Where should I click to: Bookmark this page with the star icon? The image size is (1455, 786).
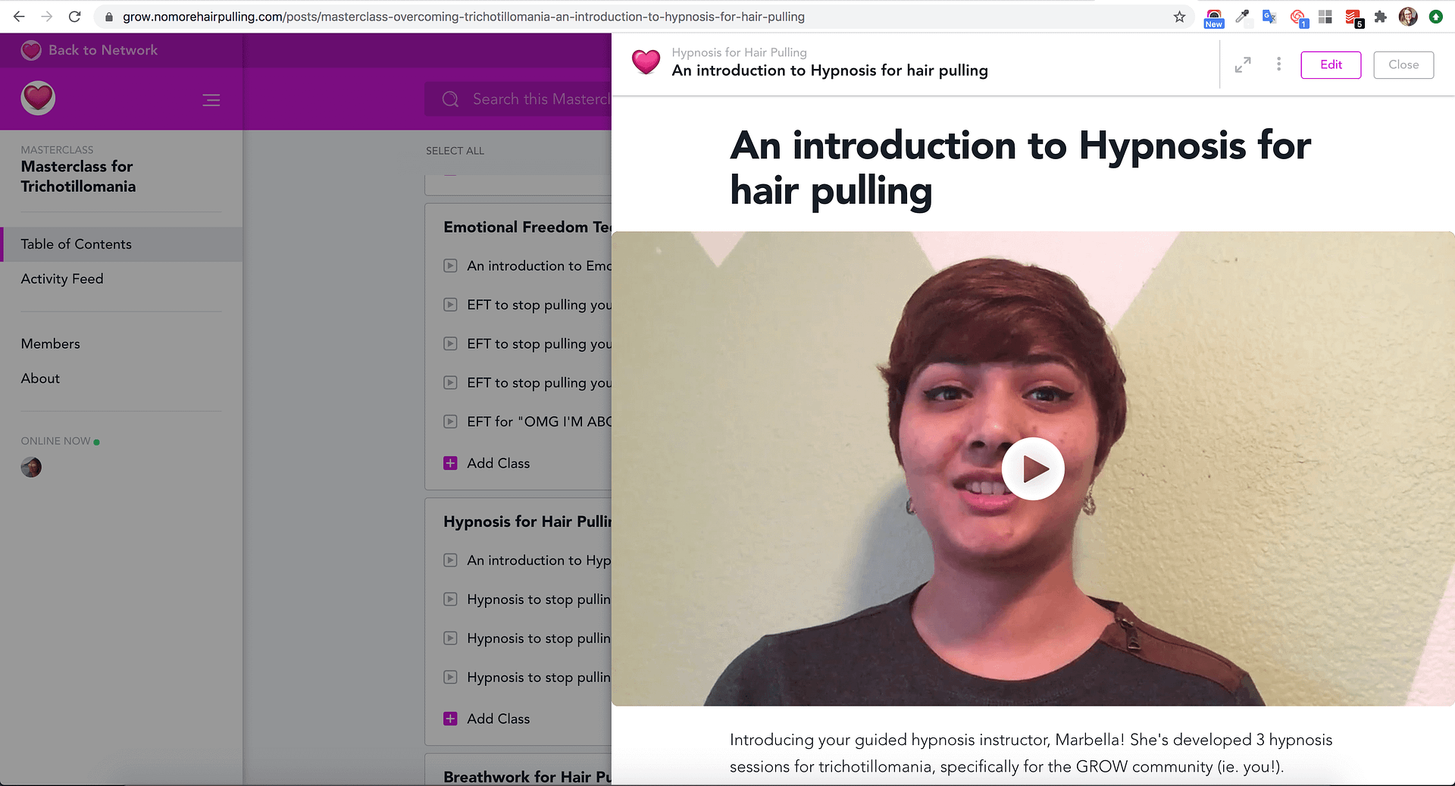point(1179,17)
